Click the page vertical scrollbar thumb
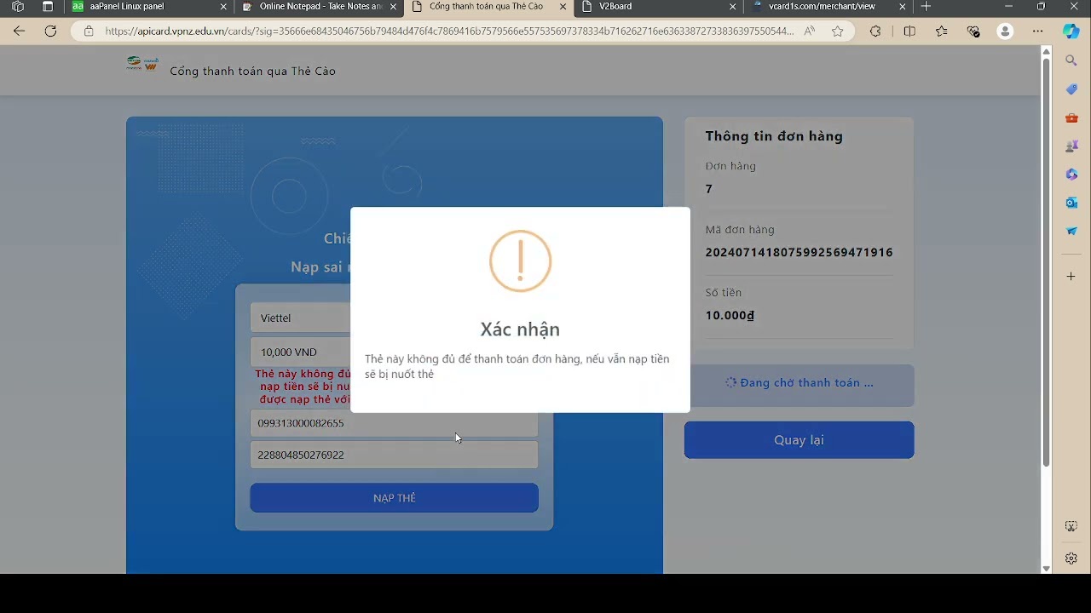The width and height of the screenshot is (1091, 613). [1046, 262]
